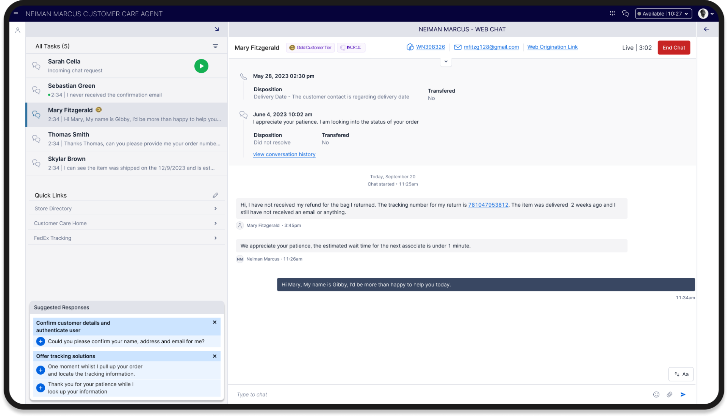
Task: Send the message with the arrow icon
Action: point(683,395)
